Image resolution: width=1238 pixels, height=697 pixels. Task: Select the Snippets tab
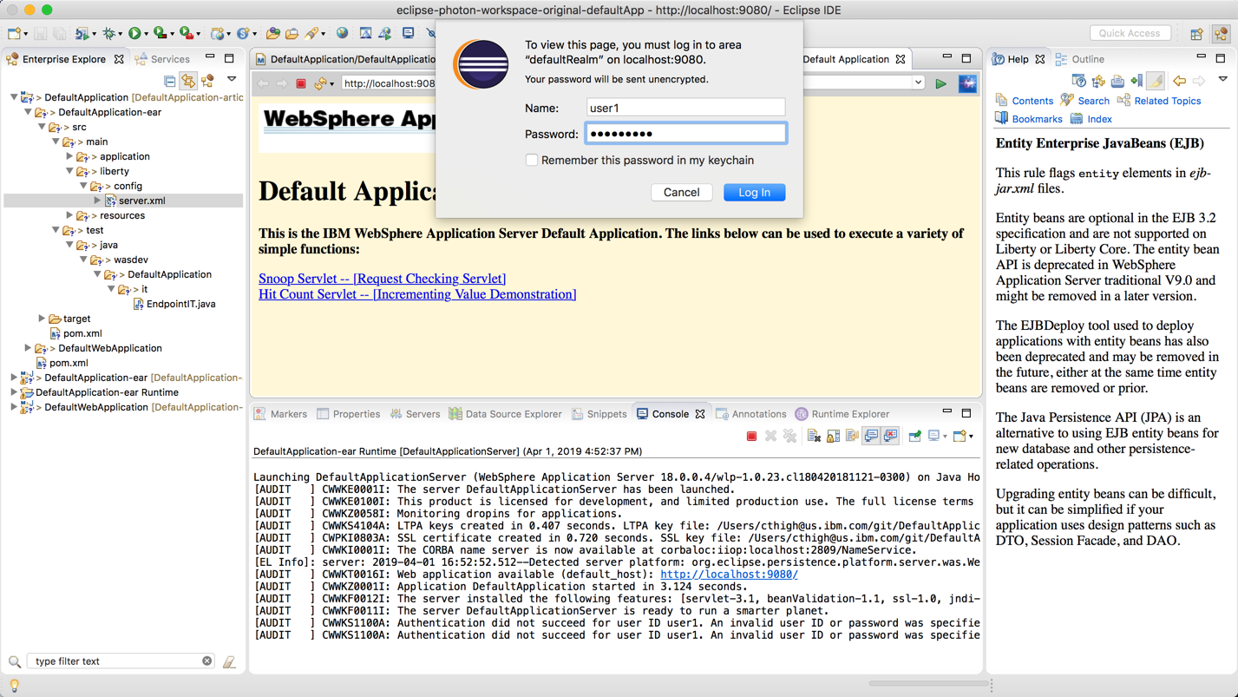click(x=599, y=414)
